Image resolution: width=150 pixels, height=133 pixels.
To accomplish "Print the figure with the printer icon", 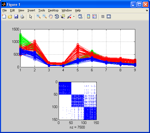I will click(22, 16).
